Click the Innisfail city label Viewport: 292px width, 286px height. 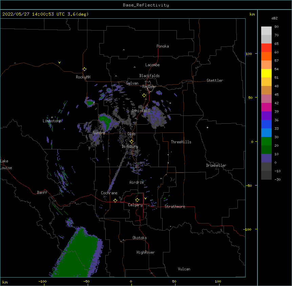point(141,111)
